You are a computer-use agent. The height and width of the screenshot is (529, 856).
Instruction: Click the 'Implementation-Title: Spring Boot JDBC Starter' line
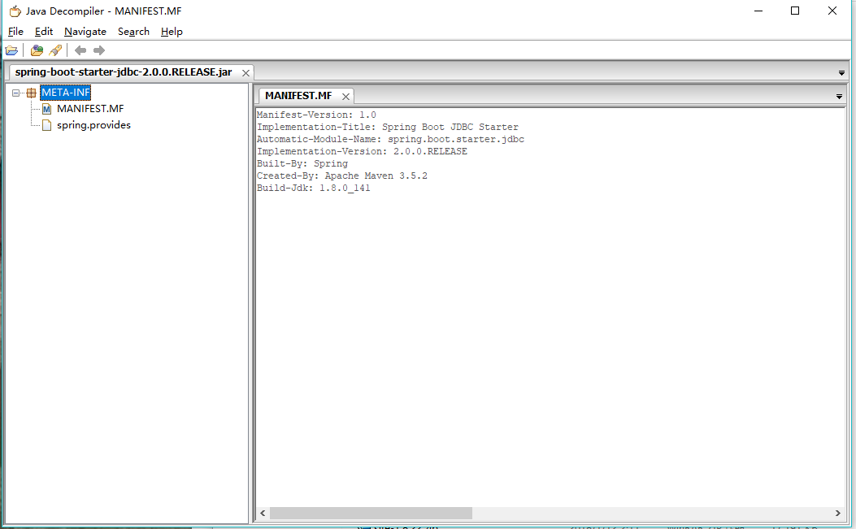pos(388,128)
